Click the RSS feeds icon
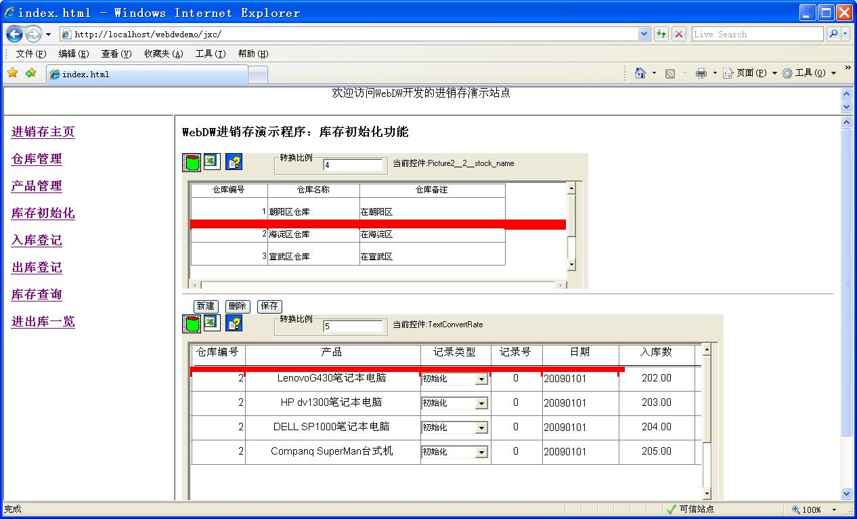Screen dimensions: 857x519 pyautogui.click(x=670, y=73)
